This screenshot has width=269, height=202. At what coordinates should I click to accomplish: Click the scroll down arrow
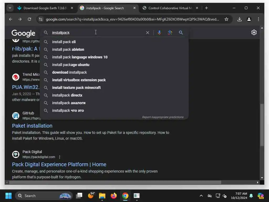[x=262, y=178]
